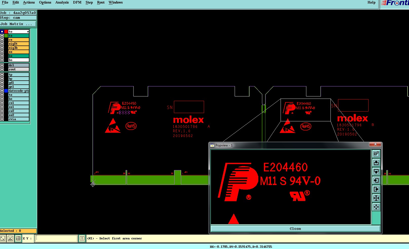This screenshot has height=249, width=409.
Task: Open the Rout menu
Action: [x=101, y=3]
